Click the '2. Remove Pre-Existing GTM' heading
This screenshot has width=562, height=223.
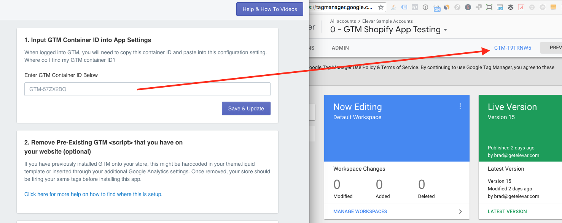coord(103,147)
